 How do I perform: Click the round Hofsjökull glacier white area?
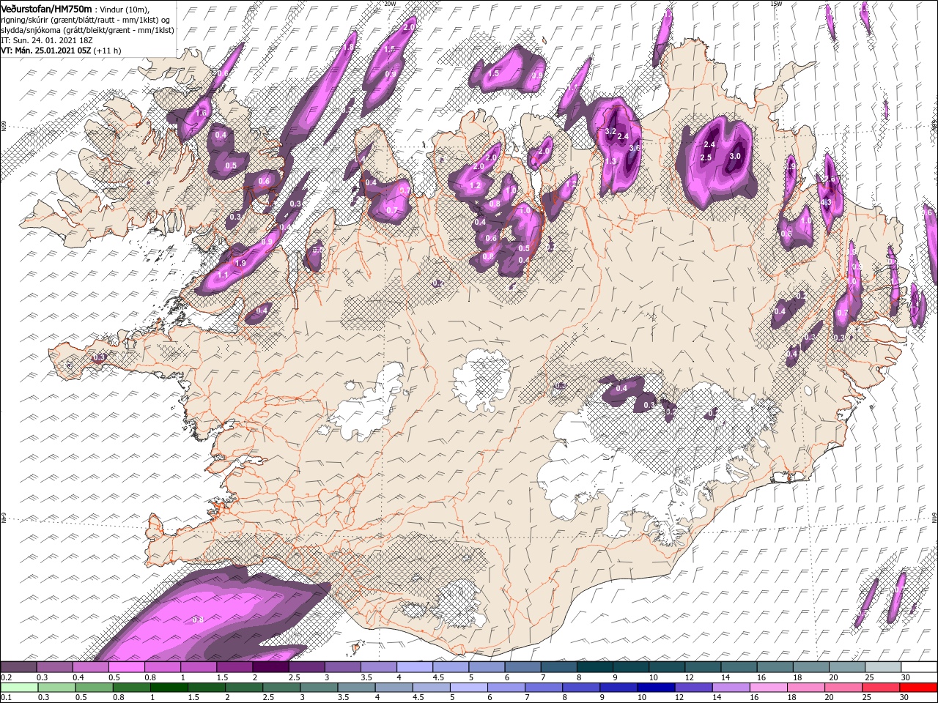(481, 379)
